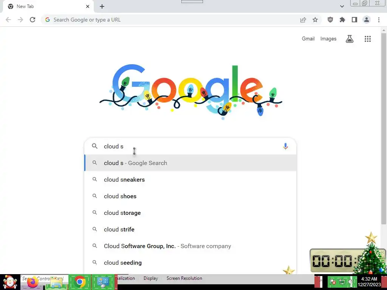Viewport: 387px width, 290px height.
Task: Open the volume speaker tray icon
Action: [350, 282]
